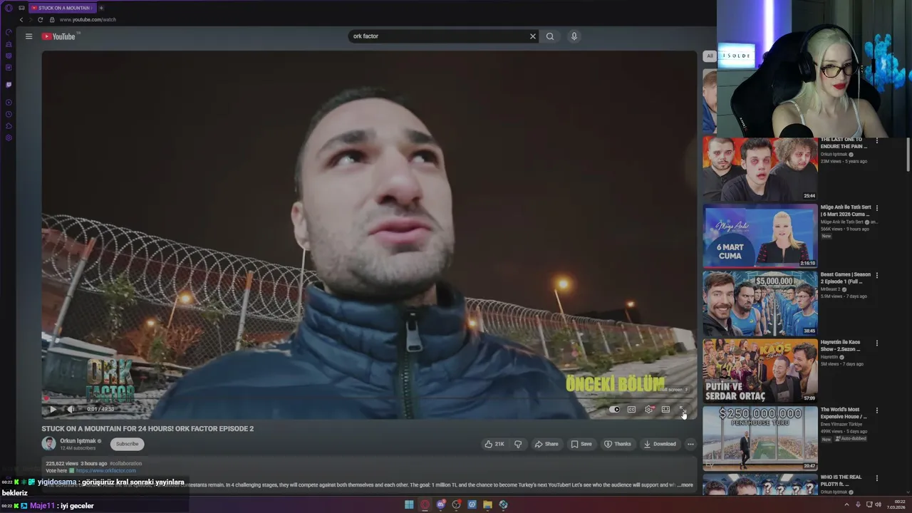The width and height of the screenshot is (912, 513).
Task: Share the video
Action: [x=546, y=444]
